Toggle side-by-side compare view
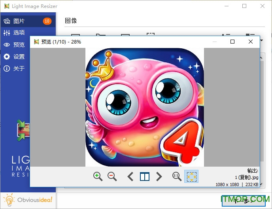The width and height of the screenshot is (272, 209). coord(145,177)
